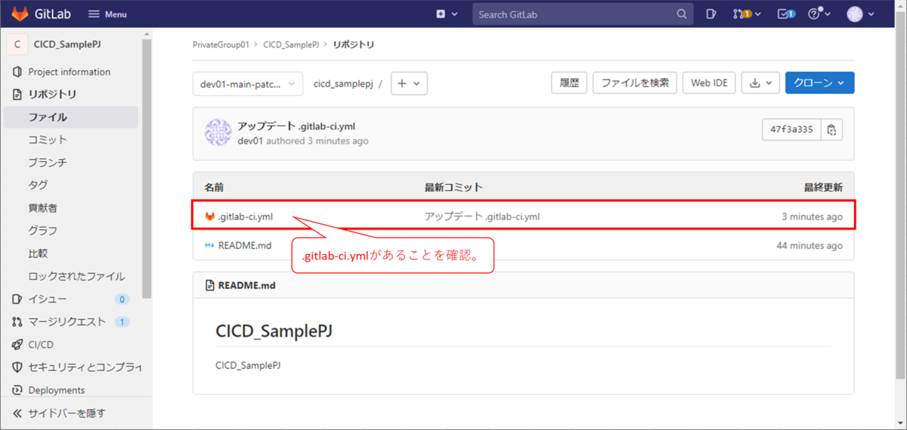The height and width of the screenshot is (430, 907).
Task: Open the merge requests dropdown in top bar
Action: (747, 14)
